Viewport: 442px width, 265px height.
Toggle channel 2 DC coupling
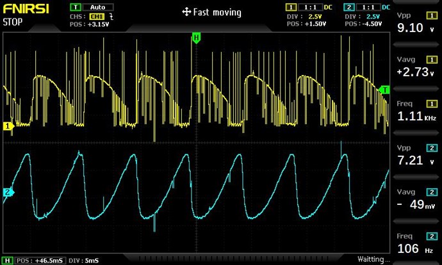[x=386, y=7]
